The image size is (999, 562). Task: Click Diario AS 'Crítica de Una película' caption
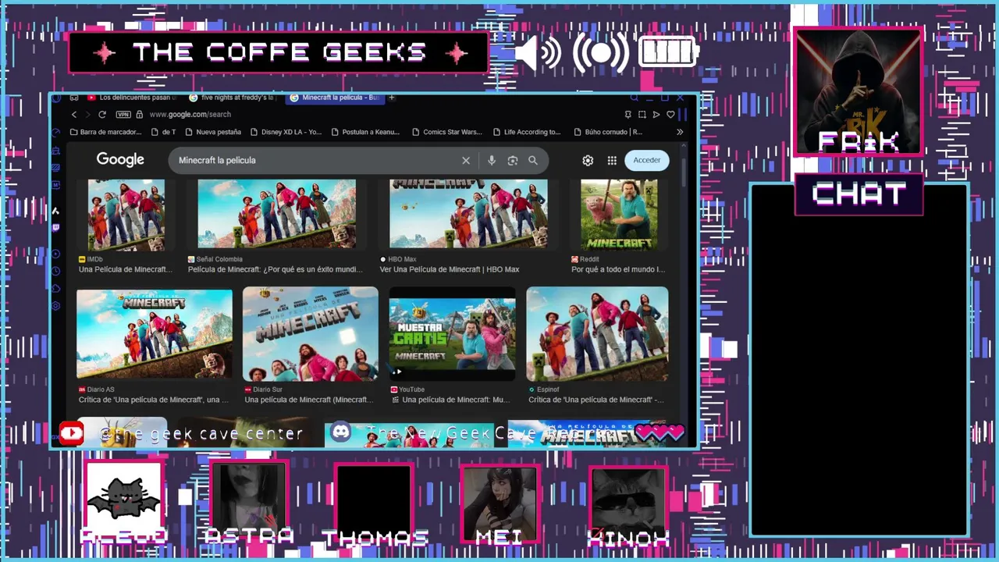[x=154, y=400]
